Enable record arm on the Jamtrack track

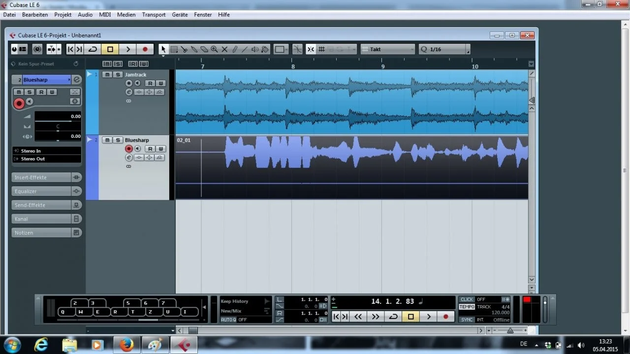pos(128,83)
